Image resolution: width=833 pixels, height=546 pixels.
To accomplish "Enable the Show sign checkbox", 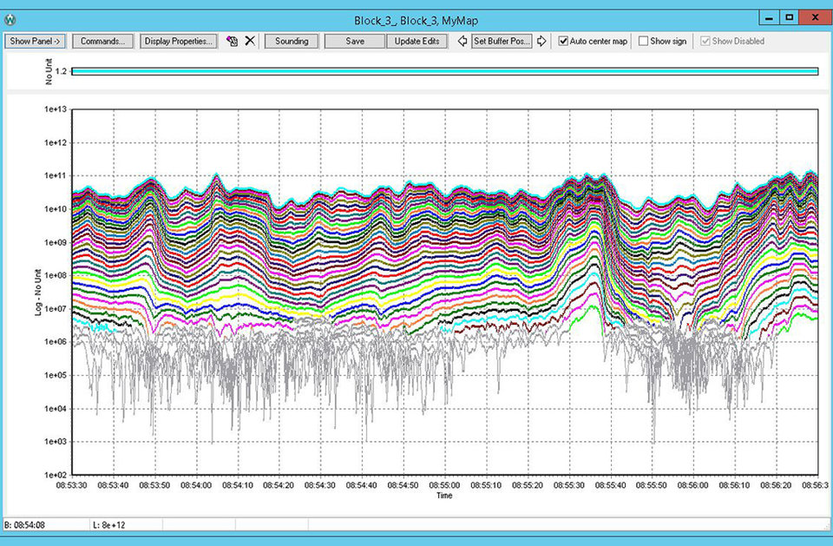I will coord(643,41).
